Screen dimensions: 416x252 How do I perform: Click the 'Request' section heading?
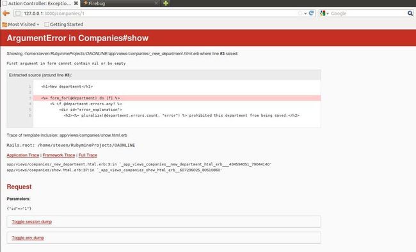[19, 187]
